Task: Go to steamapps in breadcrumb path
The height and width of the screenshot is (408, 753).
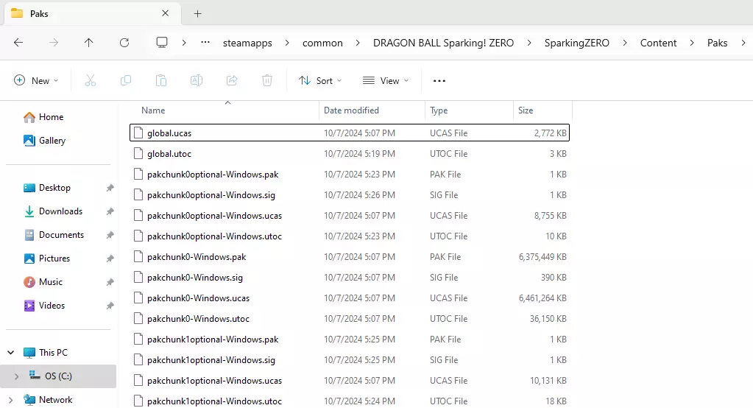Action: 247,43
